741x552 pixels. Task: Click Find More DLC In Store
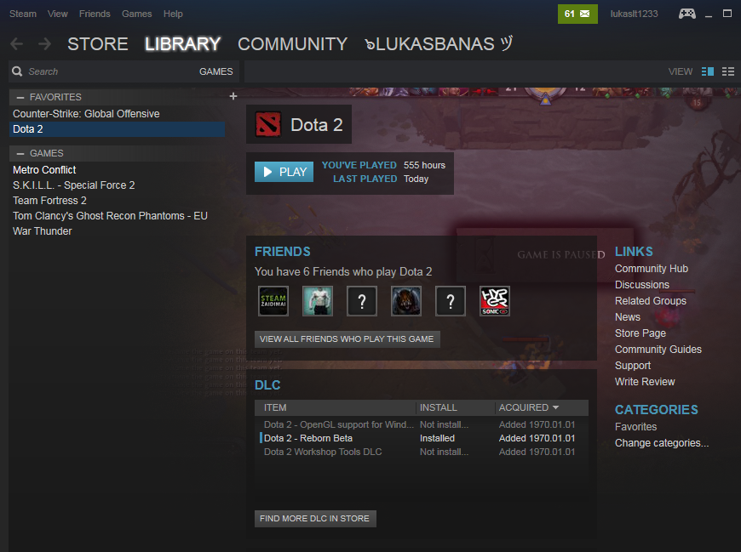(x=315, y=518)
